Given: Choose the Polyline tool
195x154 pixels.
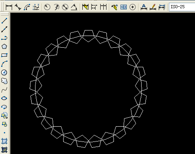Looking at the screenshot, I should pos(4,38).
